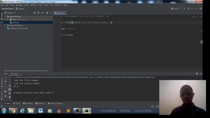The height and width of the screenshot is (118, 210).
Task: Open the TODO tool window
Action: tap(17, 103)
